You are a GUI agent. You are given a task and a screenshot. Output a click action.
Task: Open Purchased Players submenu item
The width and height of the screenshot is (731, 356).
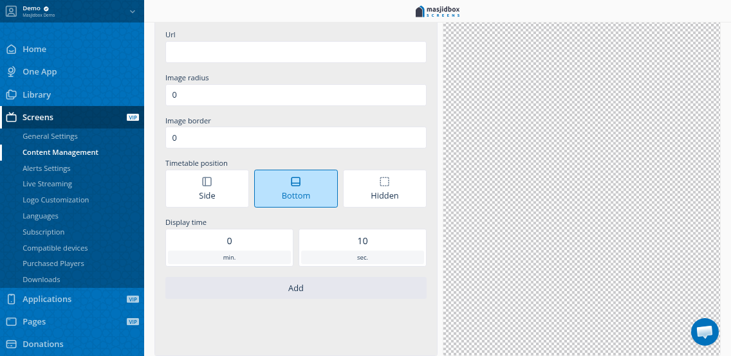coord(53,263)
